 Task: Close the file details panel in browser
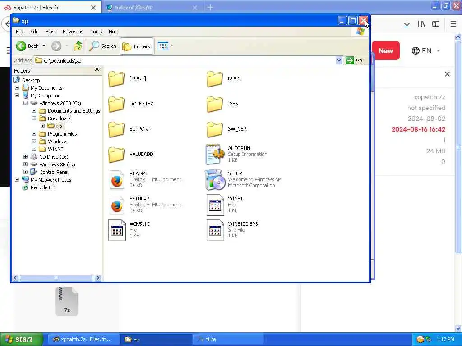(x=447, y=74)
